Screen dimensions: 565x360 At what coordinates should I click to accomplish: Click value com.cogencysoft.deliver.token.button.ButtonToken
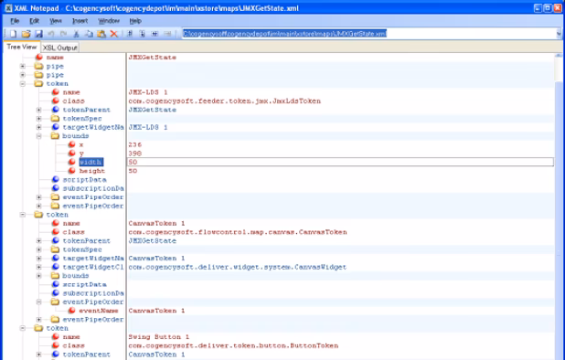point(233,345)
